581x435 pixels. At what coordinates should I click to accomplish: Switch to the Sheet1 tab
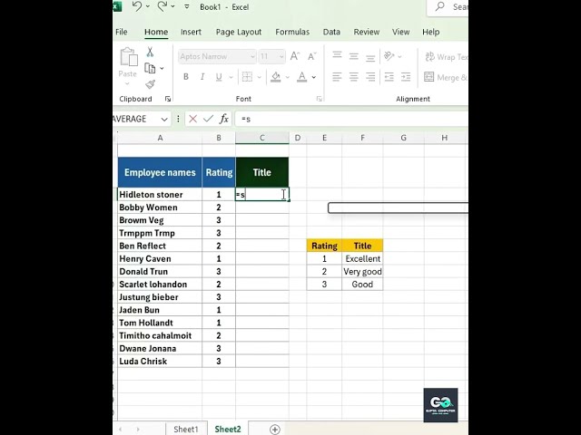coord(186,429)
